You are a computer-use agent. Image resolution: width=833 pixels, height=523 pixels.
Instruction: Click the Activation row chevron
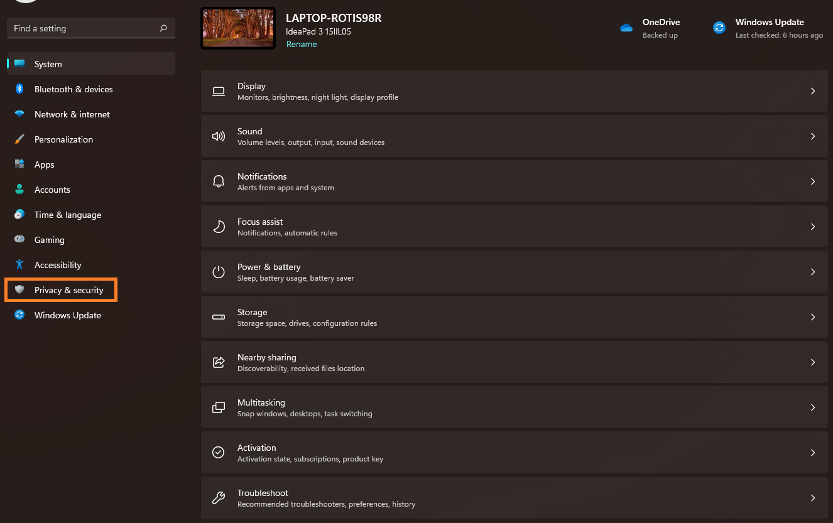813,453
